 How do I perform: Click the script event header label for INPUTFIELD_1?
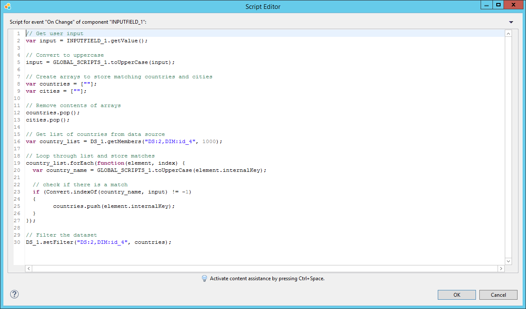(78, 22)
